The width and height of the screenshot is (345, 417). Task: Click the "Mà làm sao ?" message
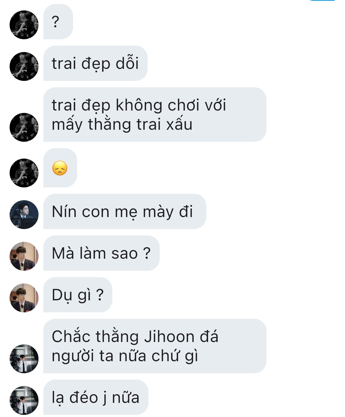click(x=101, y=253)
